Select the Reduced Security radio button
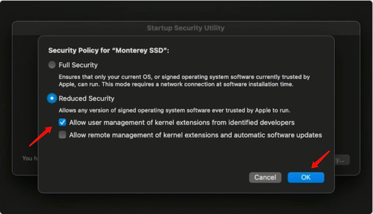The image size is (373, 214). coord(52,98)
